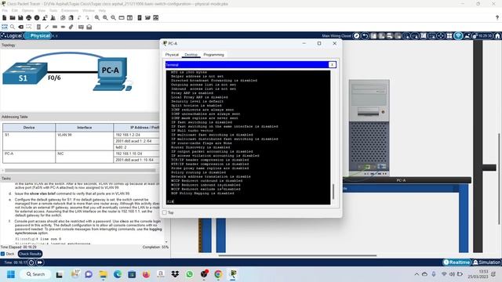Open the Programming tab in PC-A window

pos(213,55)
